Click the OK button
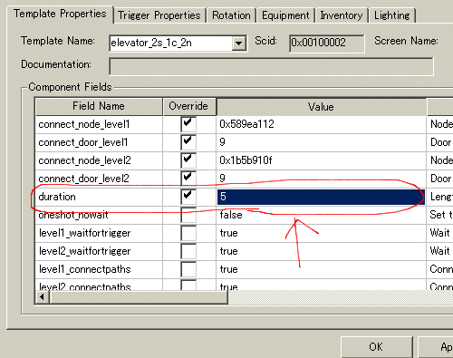453x358 pixels. [x=377, y=347]
